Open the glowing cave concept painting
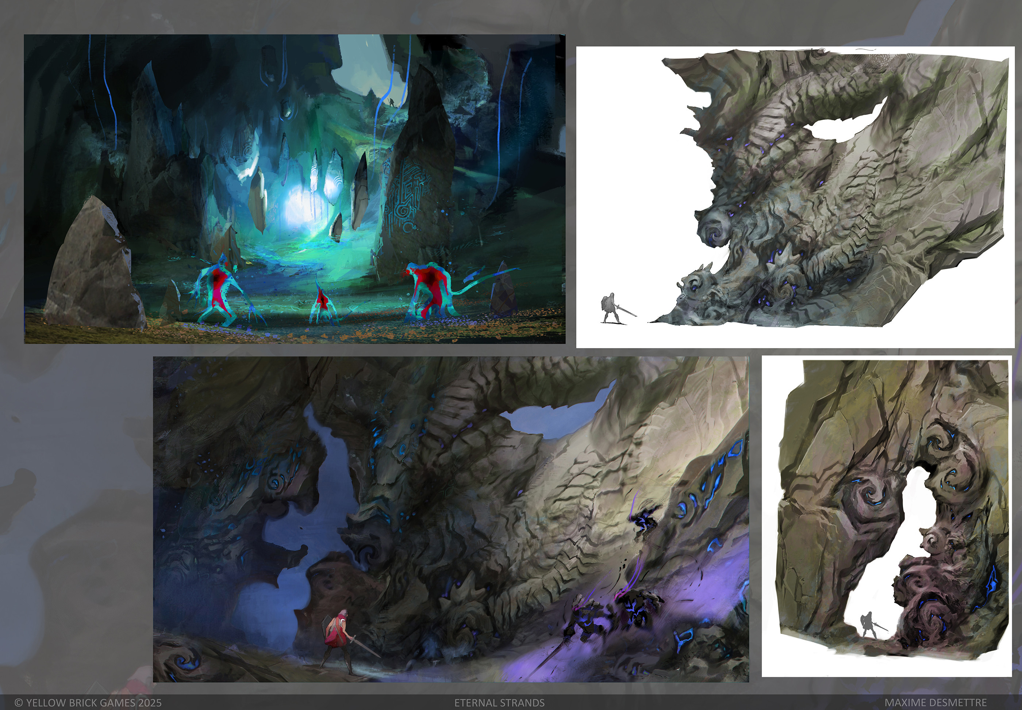The width and height of the screenshot is (1022, 710). pos(295,189)
